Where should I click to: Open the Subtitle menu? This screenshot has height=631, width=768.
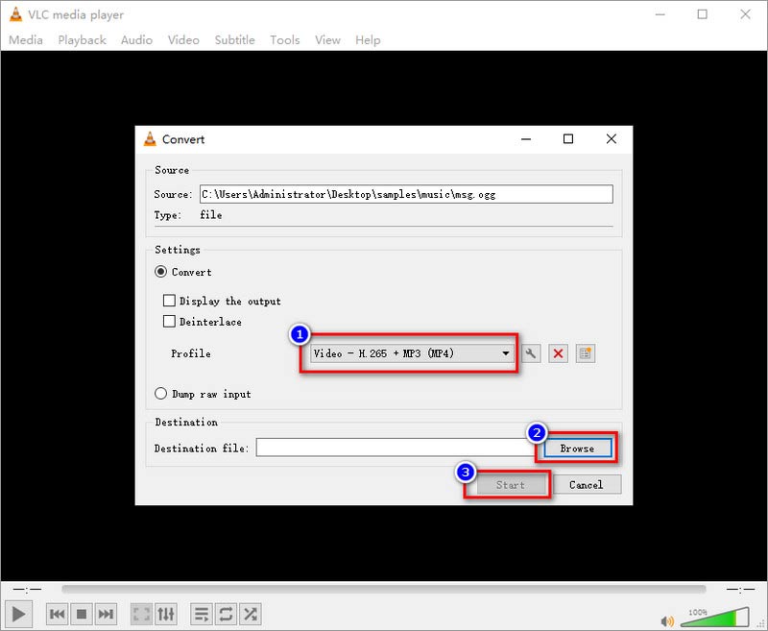point(234,40)
